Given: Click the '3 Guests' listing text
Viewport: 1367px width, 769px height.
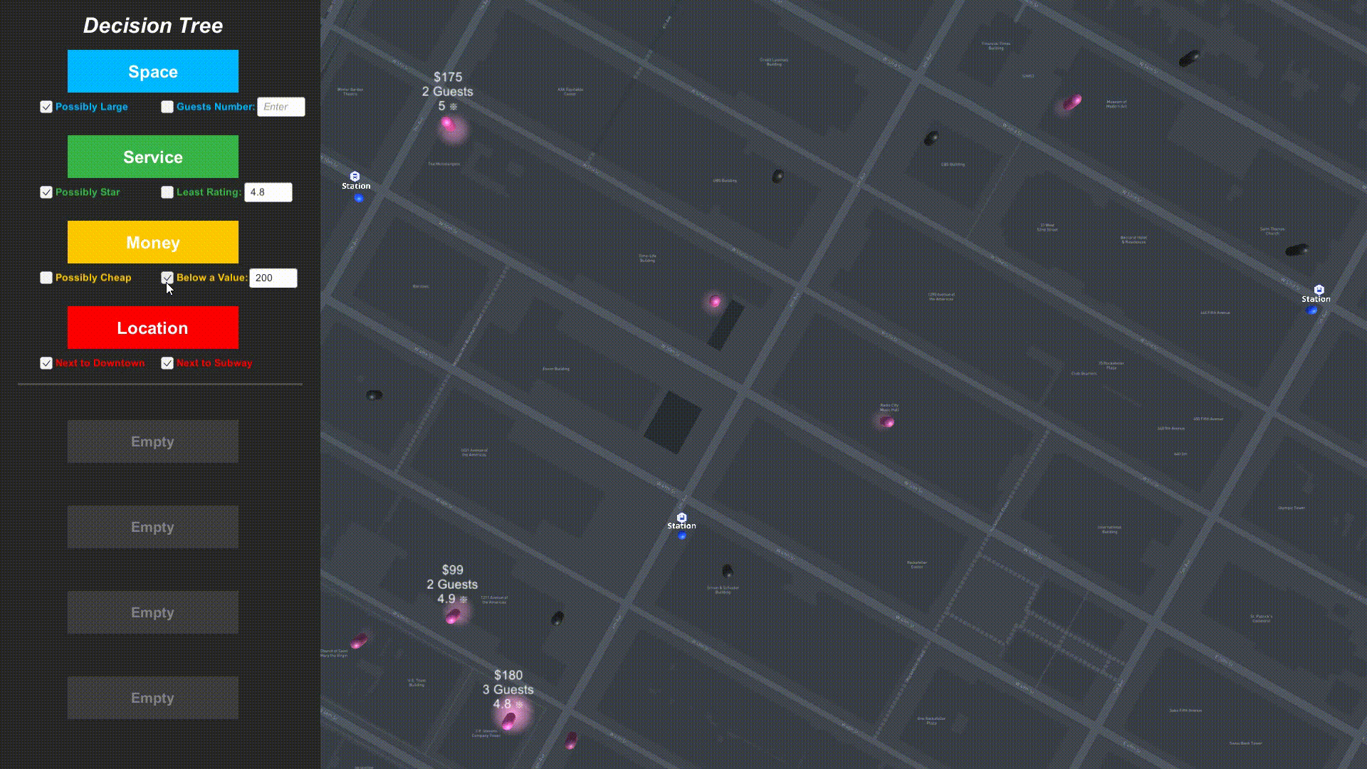Looking at the screenshot, I should point(508,690).
